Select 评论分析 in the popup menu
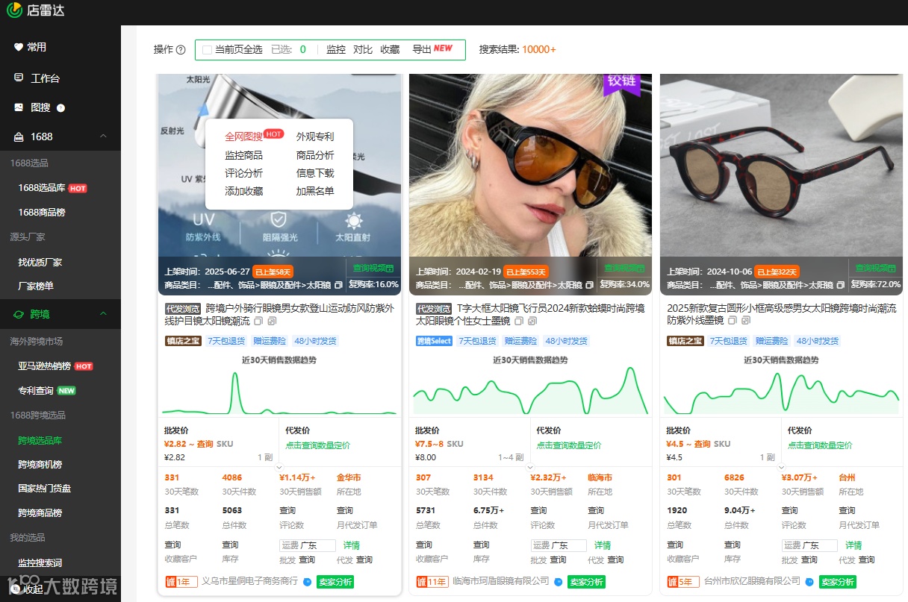 click(x=243, y=173)
